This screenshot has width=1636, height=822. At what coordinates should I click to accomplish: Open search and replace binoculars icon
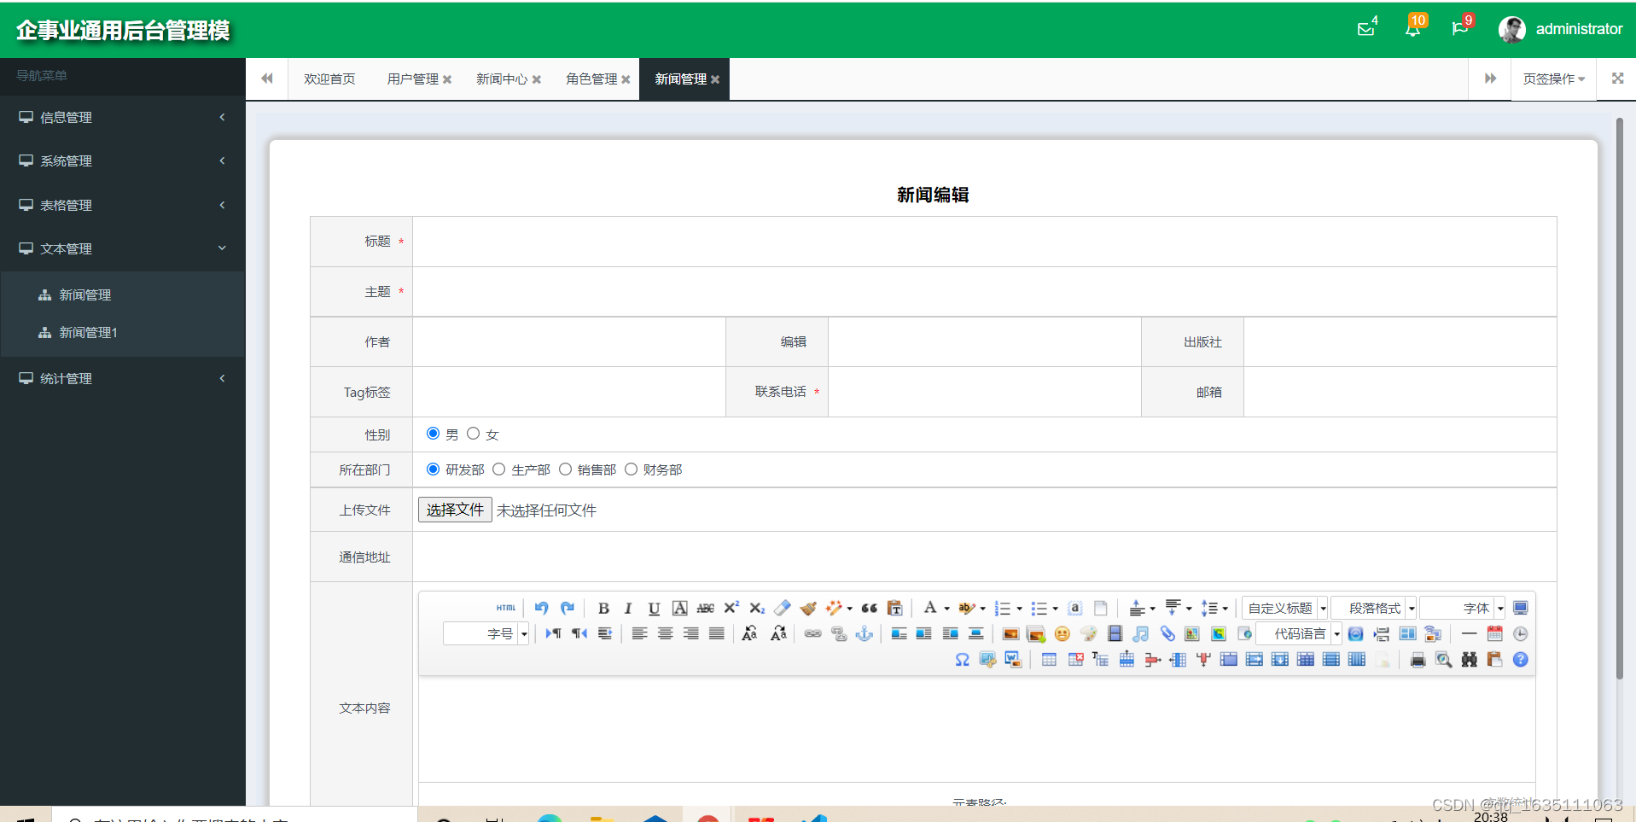(x=1469, y=659)
